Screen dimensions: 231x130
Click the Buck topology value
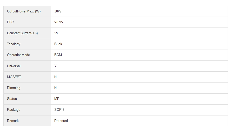click(58, 44)
